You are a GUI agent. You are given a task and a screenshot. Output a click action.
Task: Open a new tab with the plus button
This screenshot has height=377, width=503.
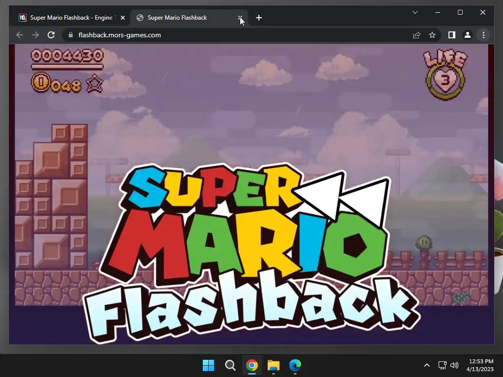[x=259, y=18]
